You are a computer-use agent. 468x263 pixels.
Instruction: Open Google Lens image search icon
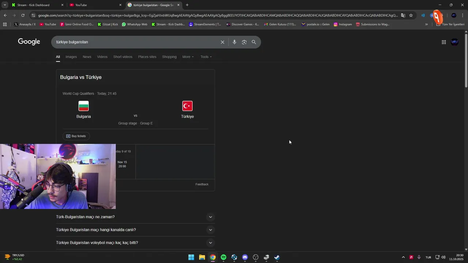(x=244, y=42)
